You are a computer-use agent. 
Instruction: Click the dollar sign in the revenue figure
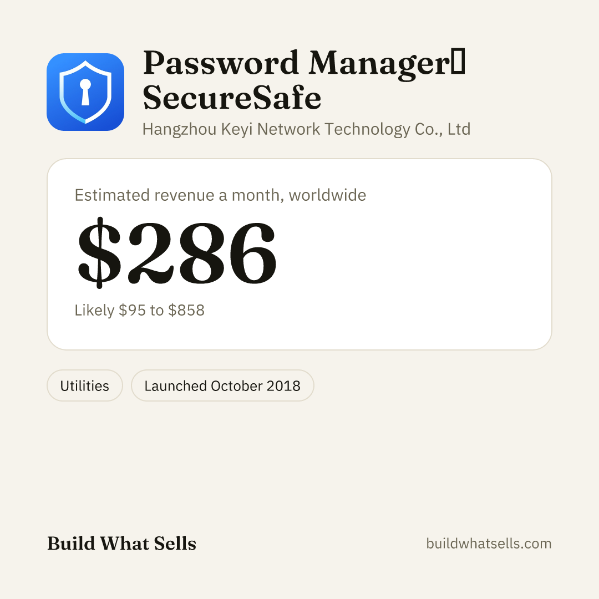pos(99,252)
